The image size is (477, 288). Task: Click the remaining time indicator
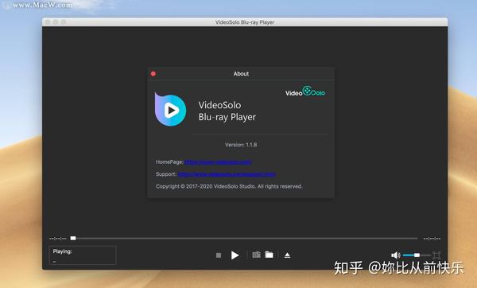tap(432, 239)
